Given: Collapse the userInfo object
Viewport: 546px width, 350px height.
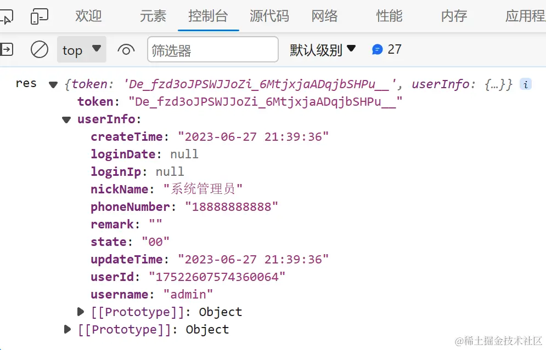Looking at the screenshot, I should point(66,119).
